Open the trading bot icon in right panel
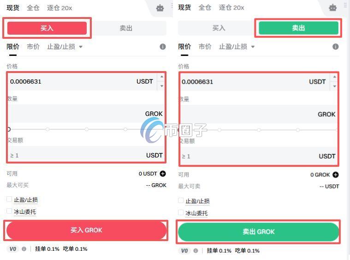The height and width of the screenshot is (260, 350). (332, 7)
